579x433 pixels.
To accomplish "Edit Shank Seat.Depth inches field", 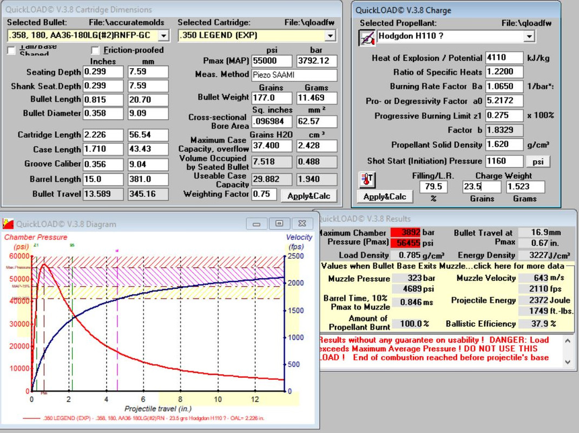I will pyautogui.click(x=103, y=86).
